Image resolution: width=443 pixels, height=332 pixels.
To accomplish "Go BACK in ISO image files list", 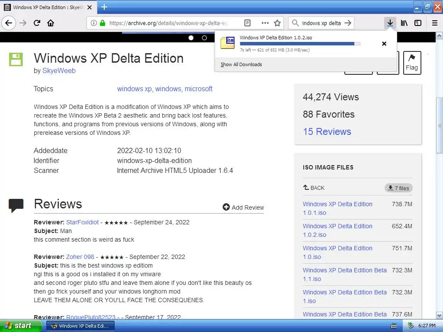I will click(314, 188).
